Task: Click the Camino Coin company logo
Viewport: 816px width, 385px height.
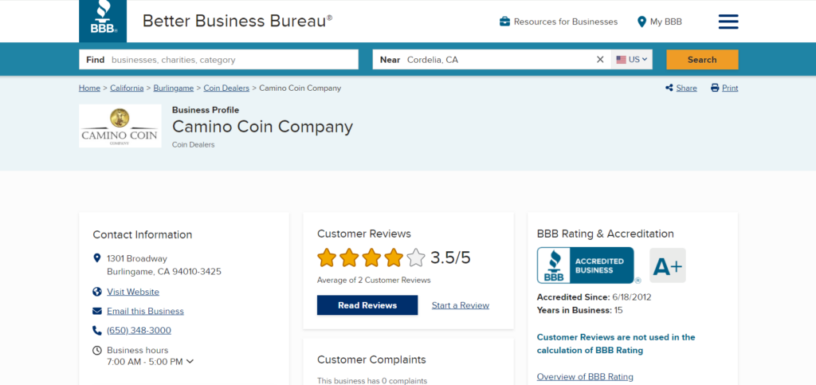Action: 120,126
